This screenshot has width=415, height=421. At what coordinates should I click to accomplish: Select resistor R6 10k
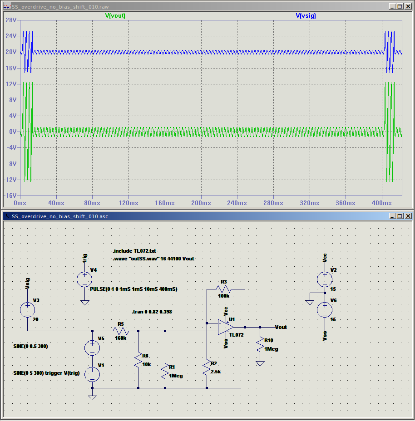pos(138,360)
